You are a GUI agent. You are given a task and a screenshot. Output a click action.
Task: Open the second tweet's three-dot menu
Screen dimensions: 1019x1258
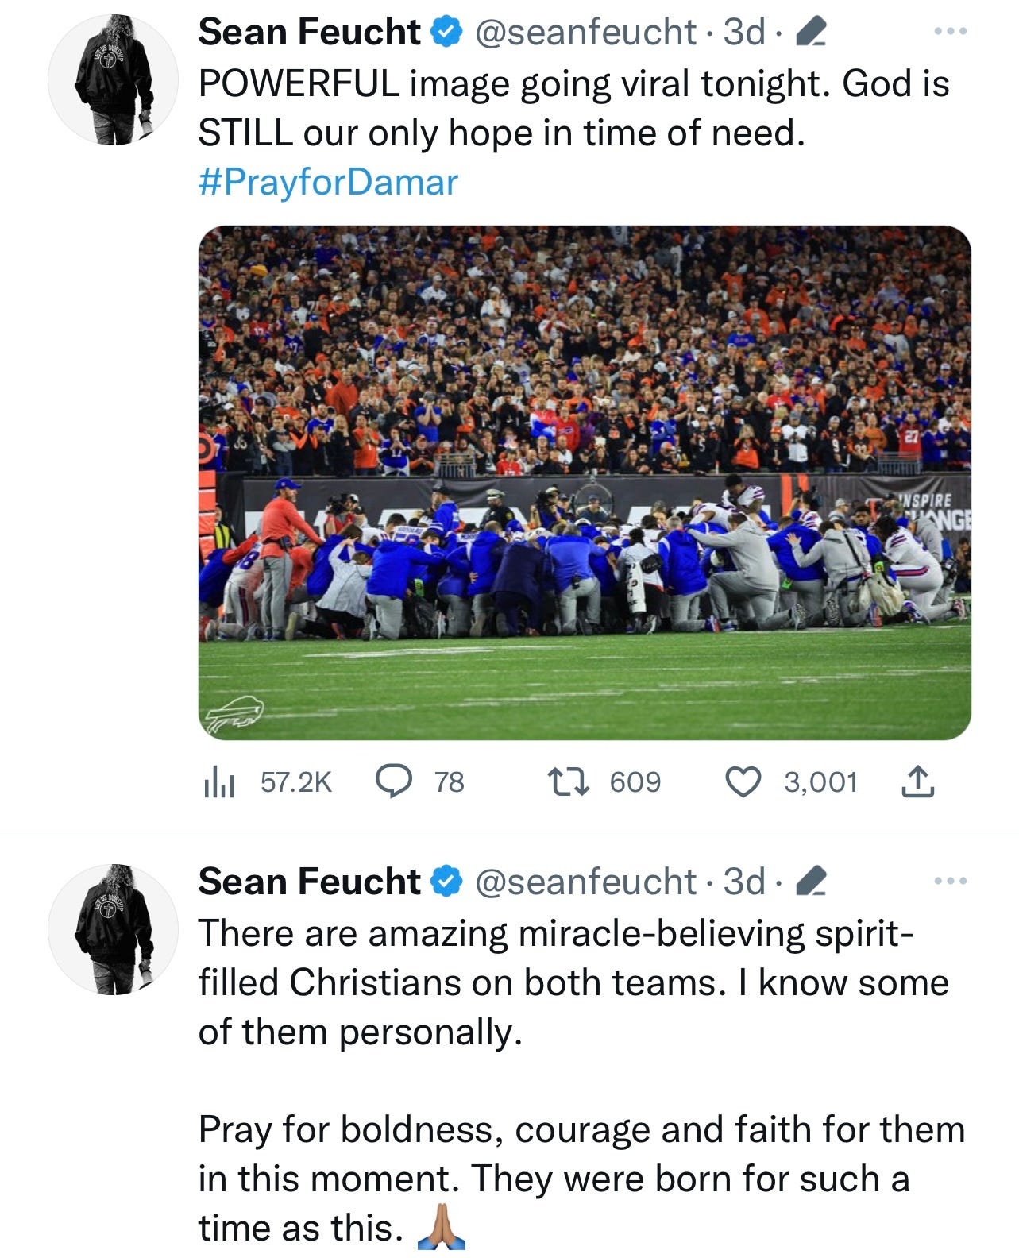(x=950, y=881)
